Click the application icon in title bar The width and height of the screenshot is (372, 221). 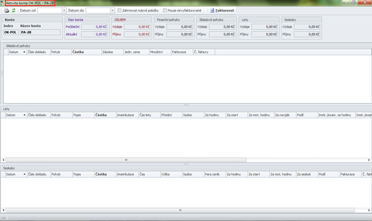(x=2, y=3)
